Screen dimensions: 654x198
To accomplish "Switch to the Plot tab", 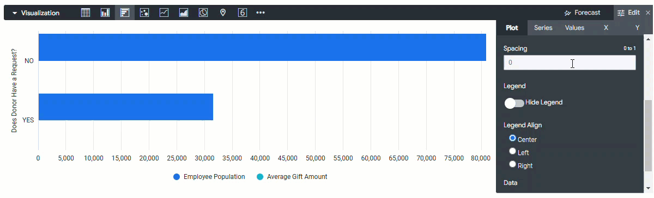I will pos(512,28).
